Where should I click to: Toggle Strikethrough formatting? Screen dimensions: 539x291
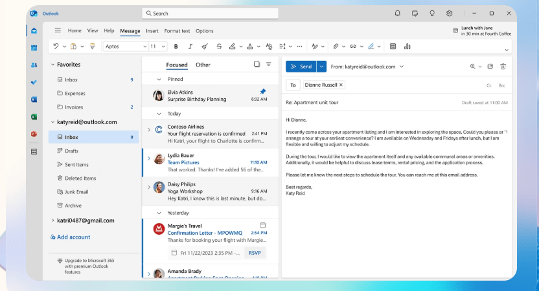coord(219,47)
